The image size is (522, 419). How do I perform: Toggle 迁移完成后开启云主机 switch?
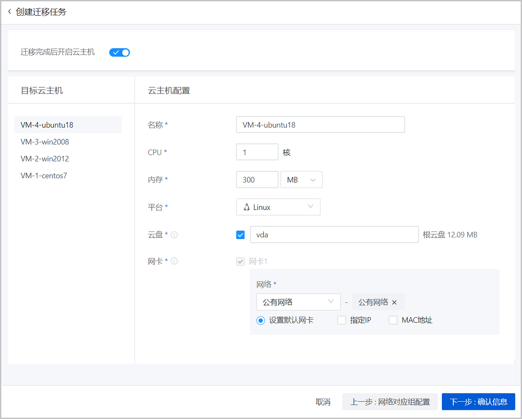click(x=120, y=53)
